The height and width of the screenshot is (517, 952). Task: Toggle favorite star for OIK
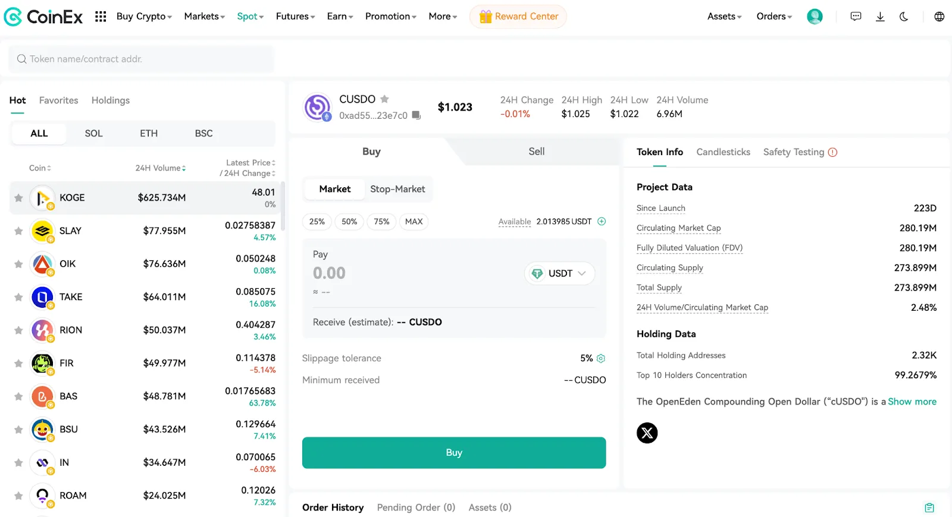(18, 264)
